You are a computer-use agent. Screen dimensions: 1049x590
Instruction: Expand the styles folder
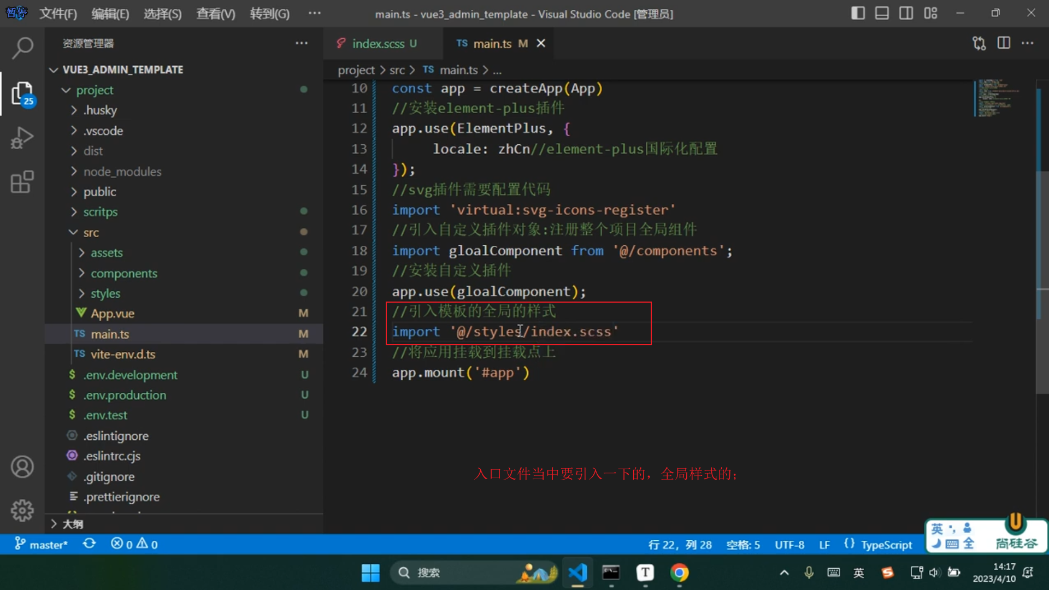tap(184, 293)
